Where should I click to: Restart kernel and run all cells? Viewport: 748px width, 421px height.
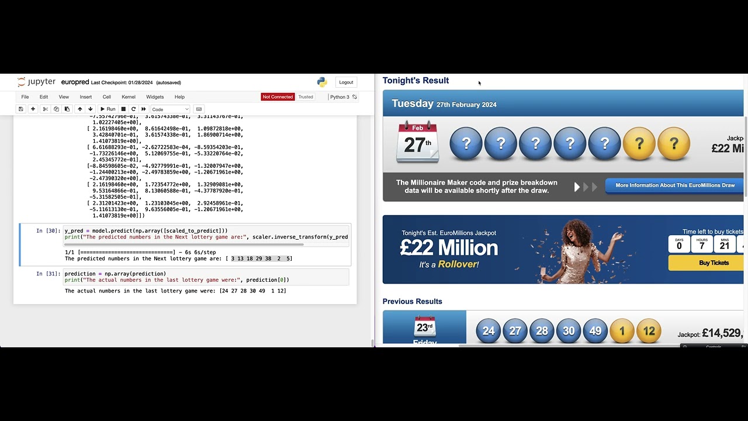143,109
